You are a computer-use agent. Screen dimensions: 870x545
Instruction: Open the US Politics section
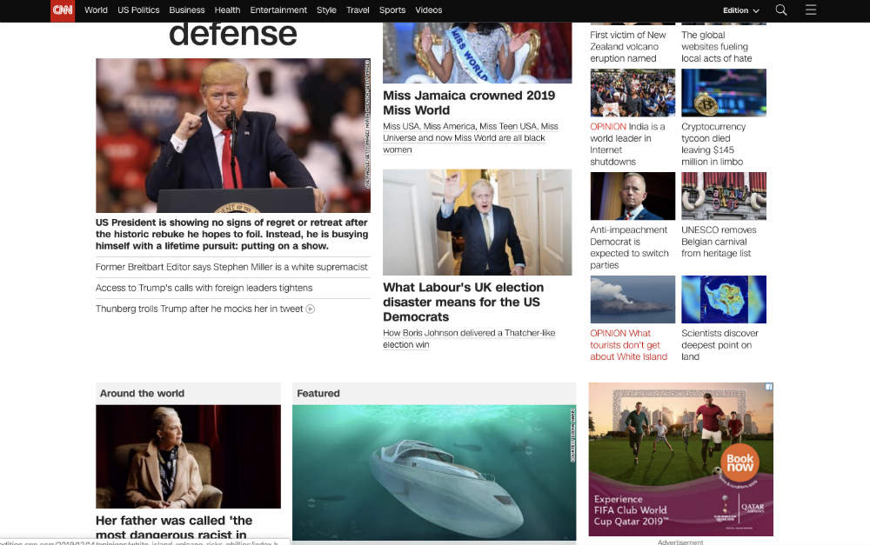[x=138, y=10]
